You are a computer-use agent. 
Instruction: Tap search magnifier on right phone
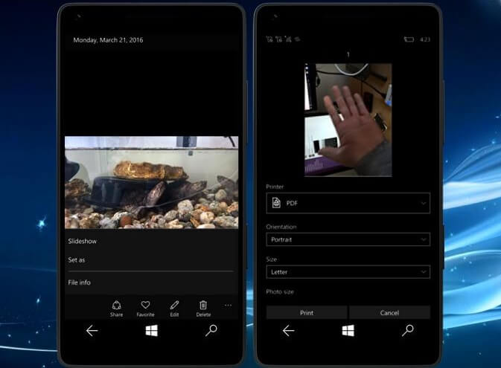(x=408, y=330)
